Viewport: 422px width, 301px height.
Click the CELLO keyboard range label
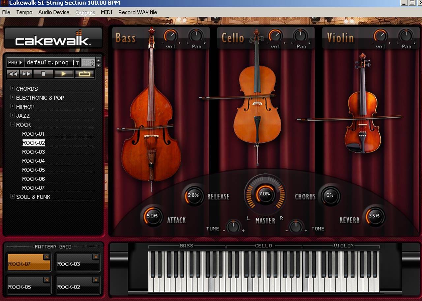click(264, 246)
